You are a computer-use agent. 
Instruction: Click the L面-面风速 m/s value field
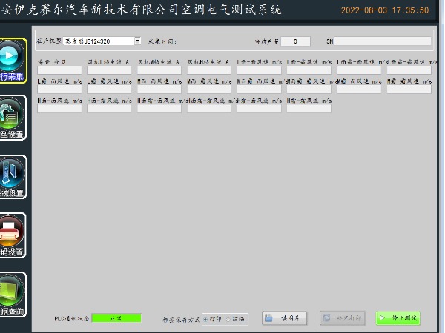coord(259,70)
